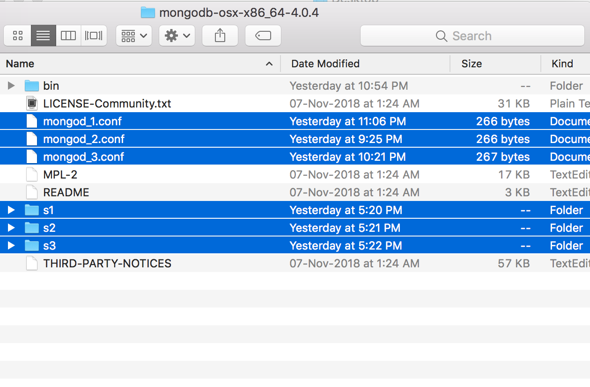The image size is (590, 387).
Task: Sort files by Size column
Action: tap(472, 64)
